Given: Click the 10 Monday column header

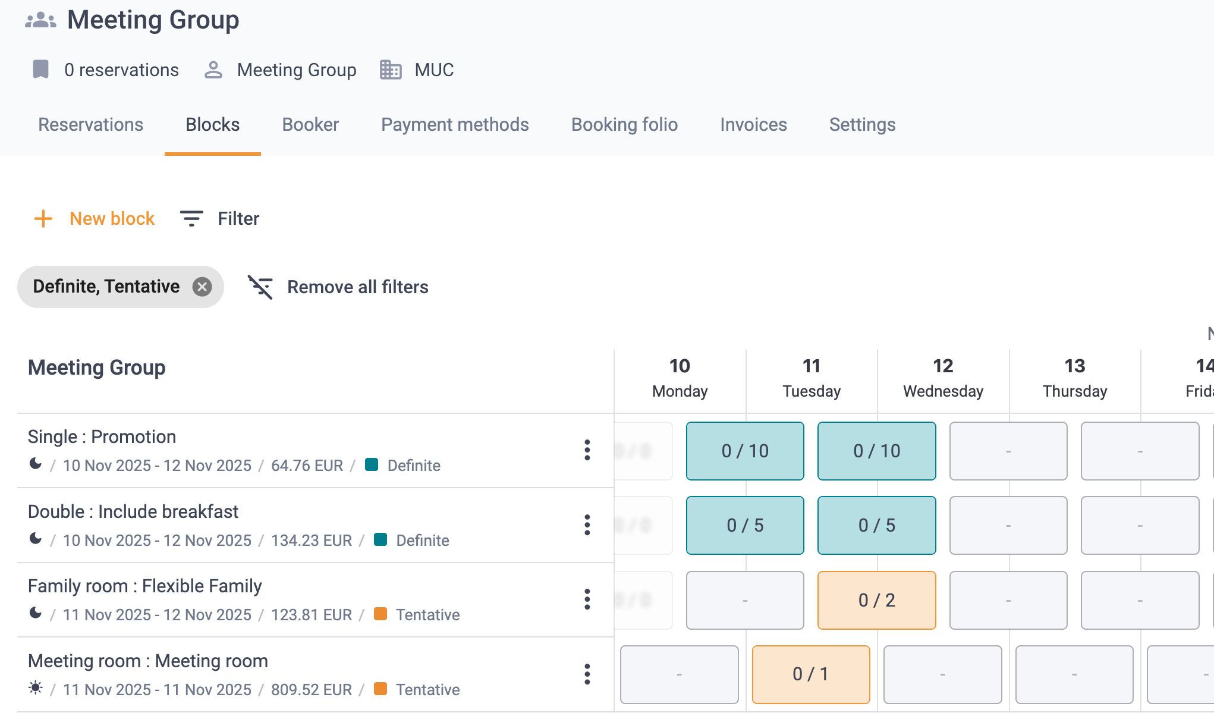Looking at the screenshot, I should [x=680, y=378].
